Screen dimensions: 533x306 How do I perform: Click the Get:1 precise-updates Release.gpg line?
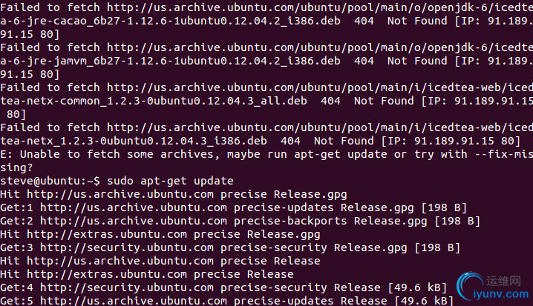[x=234, y=207]
